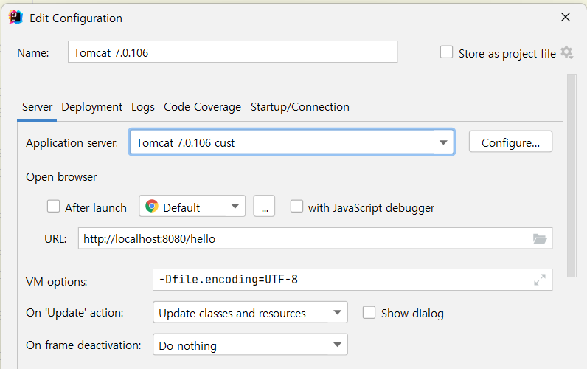Toggle the After launch checkbox
This screenshot has height=369, width=587.
pyautogui.click(x=53, y=206)
